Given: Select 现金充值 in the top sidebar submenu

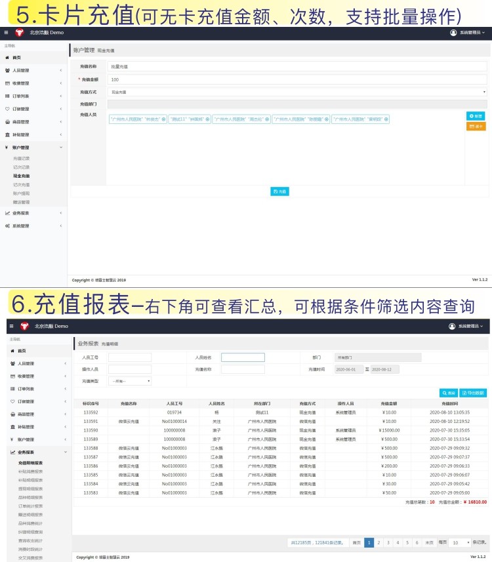Looking at the screenshot, I should pos(21,176).
